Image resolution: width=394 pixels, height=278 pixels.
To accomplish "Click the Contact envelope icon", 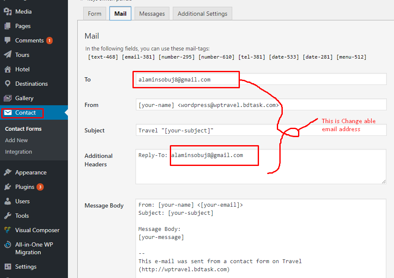I will [x=8, y=112].
